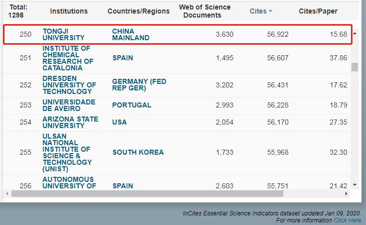Sort by the Institutions column header
Image resolution: width=366 pixels, height=225 pixels.
[69, 11]
